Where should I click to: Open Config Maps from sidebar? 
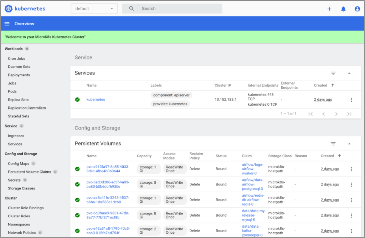pyautogui.click(x=19, y=164)
